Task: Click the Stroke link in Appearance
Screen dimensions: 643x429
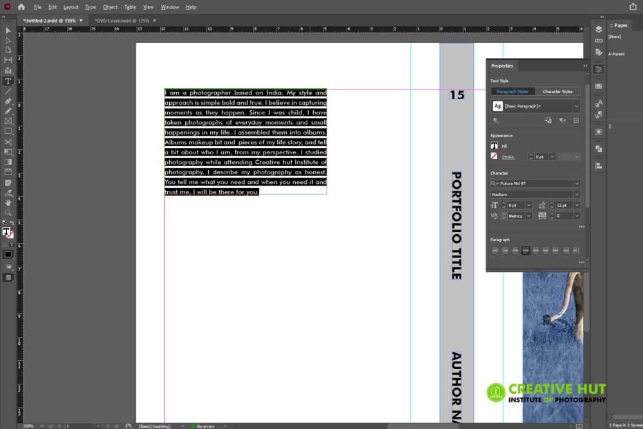Action: pos(508,157)
